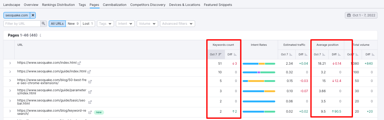Open the Overview tab

pyautogui.click(x=31, y=5)
